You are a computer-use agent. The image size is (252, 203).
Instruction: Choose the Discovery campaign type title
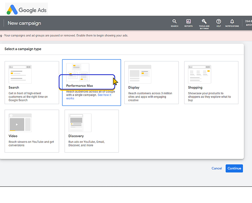coord(76,136)
